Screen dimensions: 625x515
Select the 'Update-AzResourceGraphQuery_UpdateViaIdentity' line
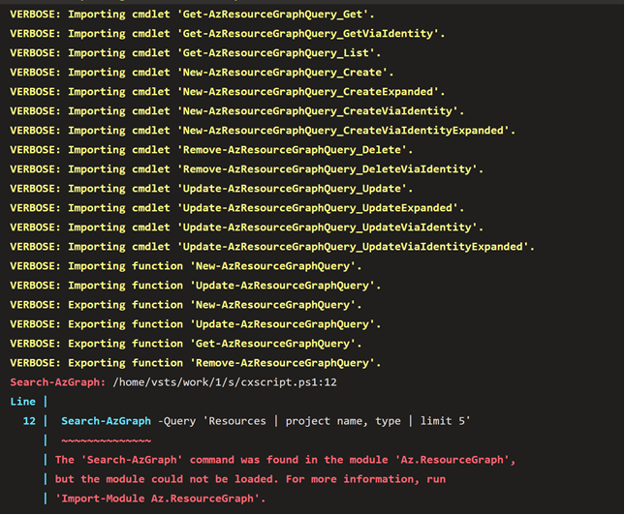coord(247,227)
